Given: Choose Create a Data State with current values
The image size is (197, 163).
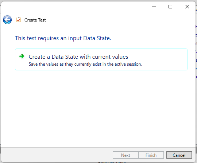Looking at the screenshot, I should pos(101,59).
